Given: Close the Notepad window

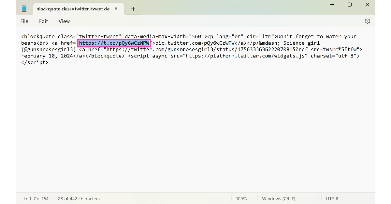Looking at the screenshot, I should pyautogui.click(x=367, y=5).
